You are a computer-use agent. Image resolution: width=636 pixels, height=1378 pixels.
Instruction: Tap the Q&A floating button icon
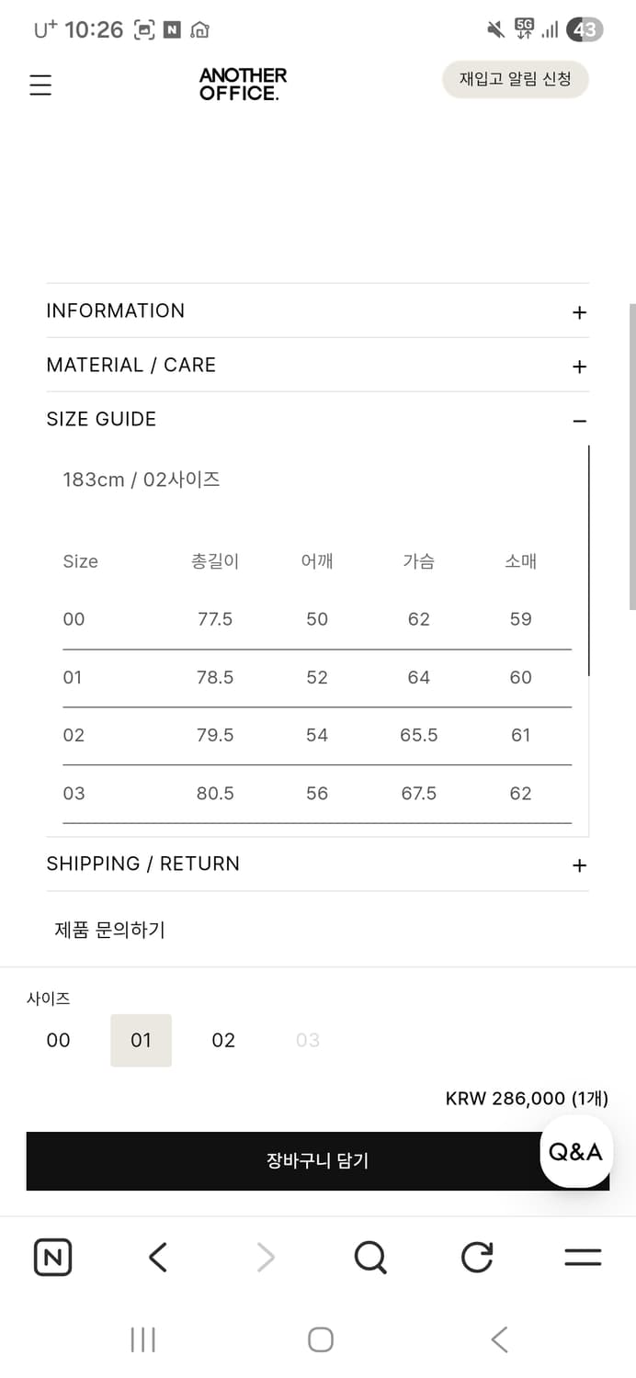574,1152
